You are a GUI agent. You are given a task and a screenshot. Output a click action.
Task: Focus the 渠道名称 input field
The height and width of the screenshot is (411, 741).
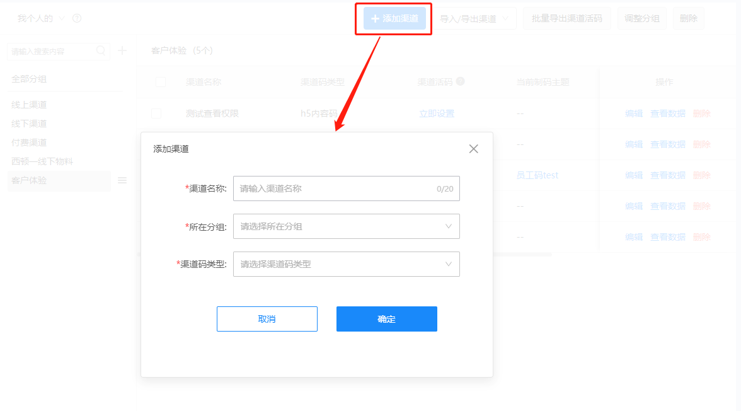(x=347, y=188)
